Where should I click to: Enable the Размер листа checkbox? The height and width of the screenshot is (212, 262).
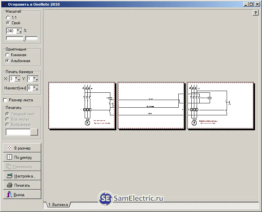click(5, 100)
